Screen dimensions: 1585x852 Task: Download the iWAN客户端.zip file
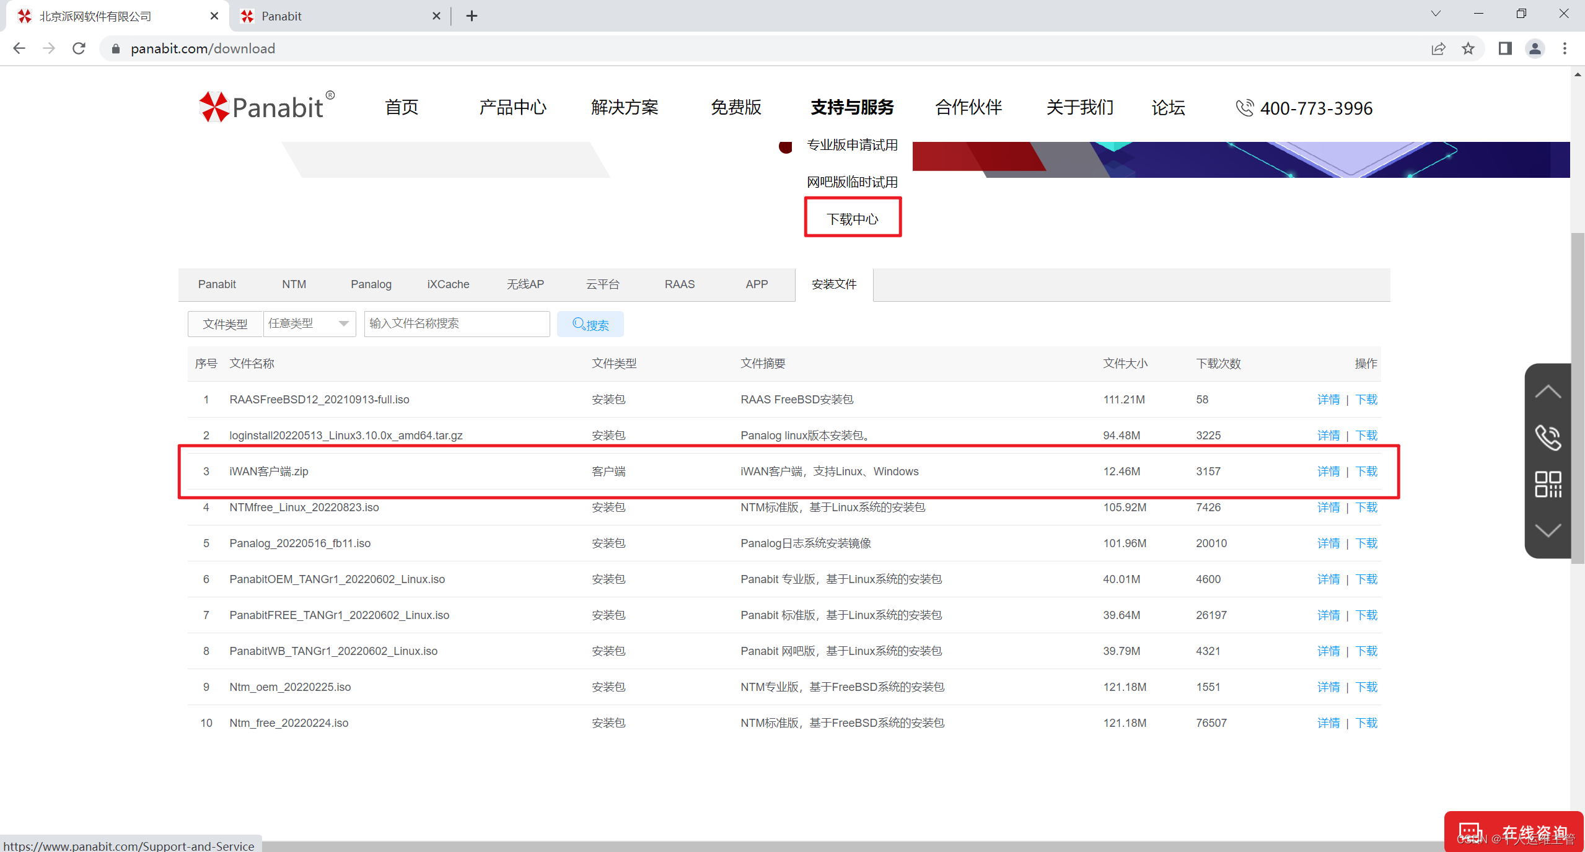click(1366, 472)
